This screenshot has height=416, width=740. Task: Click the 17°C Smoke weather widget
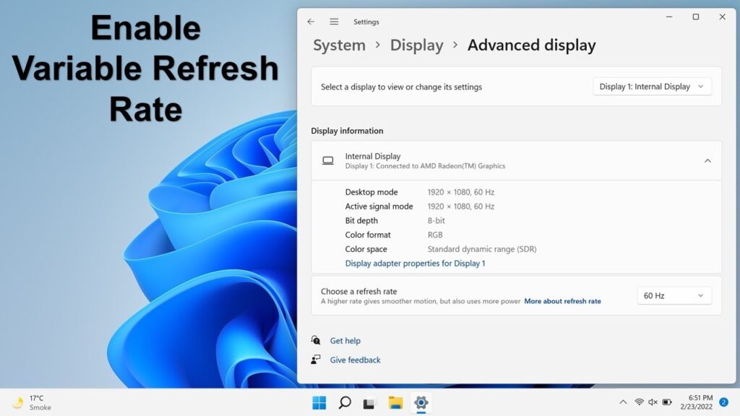point(29,402)
